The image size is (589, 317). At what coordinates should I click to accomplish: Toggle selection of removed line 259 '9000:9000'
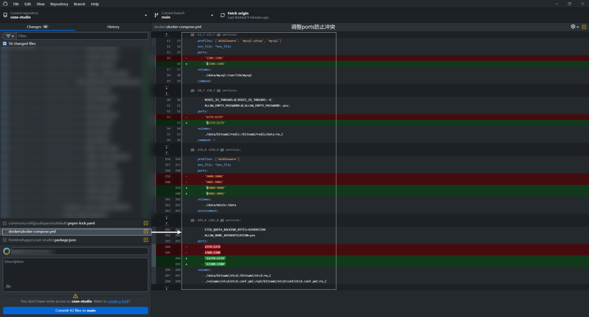pos(169,176)
